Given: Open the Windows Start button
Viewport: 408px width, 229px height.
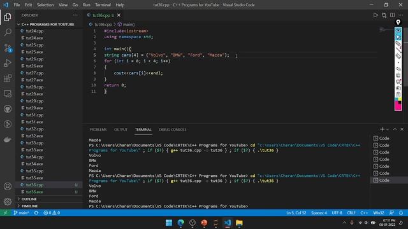Looking at the screenshot, I should coord(169,223).
